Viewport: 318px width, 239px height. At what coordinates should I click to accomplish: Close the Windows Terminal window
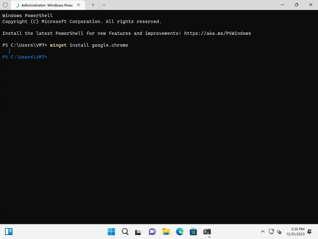pos(311,5)
